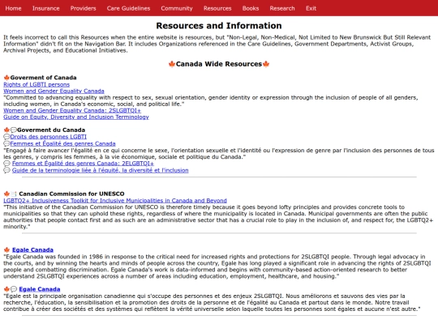
Task: Open Guide de la terminologie liée à l'équité link
Action: pyautogui.click(x=100, y=170)
